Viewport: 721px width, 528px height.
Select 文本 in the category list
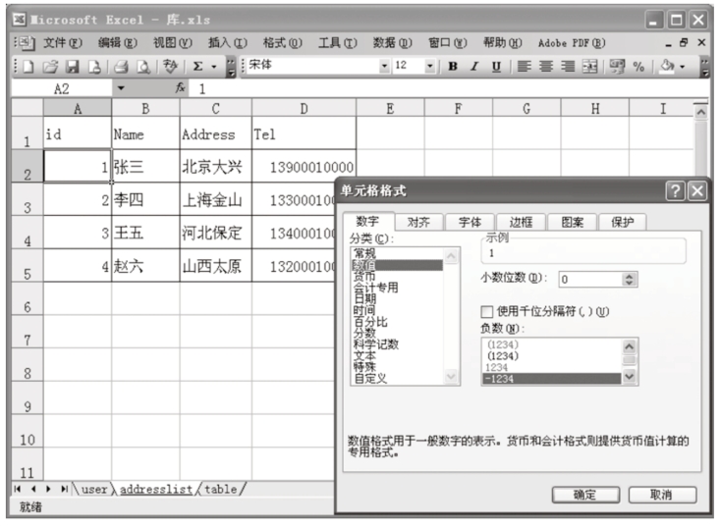364,355
